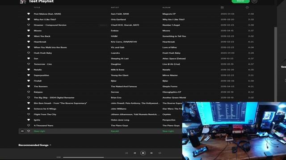This screenshot has height=160, width=286.
Task: Select the track title Hush Hush Baby
Action: pos(43,53)
